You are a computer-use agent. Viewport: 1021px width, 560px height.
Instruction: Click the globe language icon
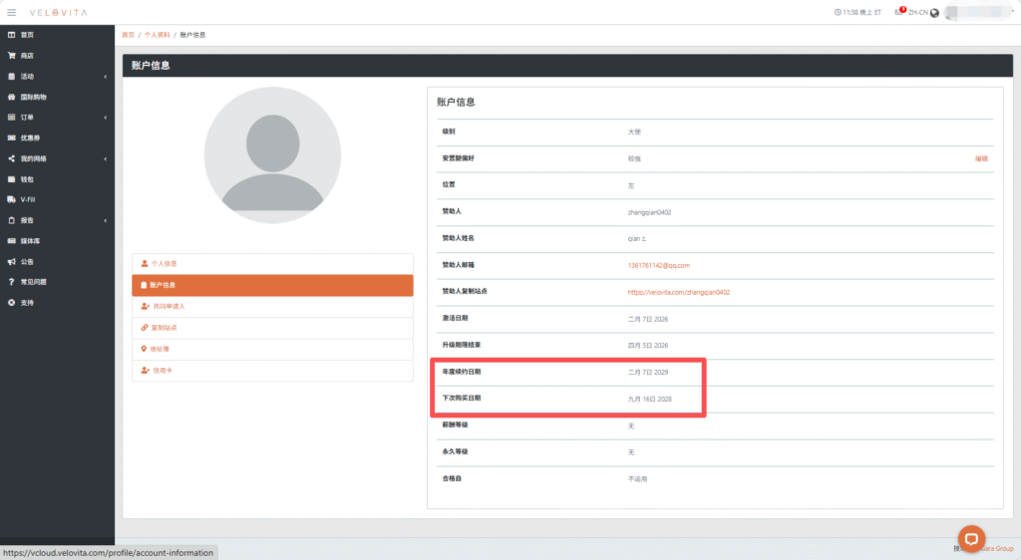click(x=934, y=13)
